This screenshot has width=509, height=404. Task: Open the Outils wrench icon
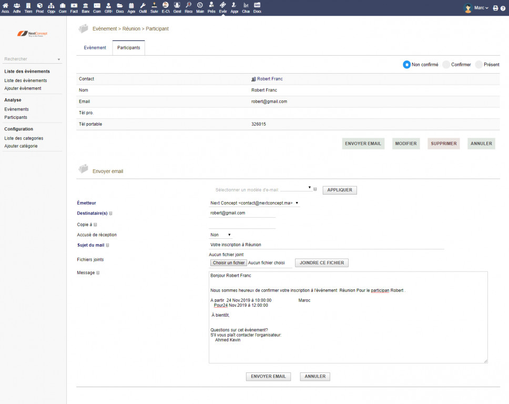tap(142, 7)
